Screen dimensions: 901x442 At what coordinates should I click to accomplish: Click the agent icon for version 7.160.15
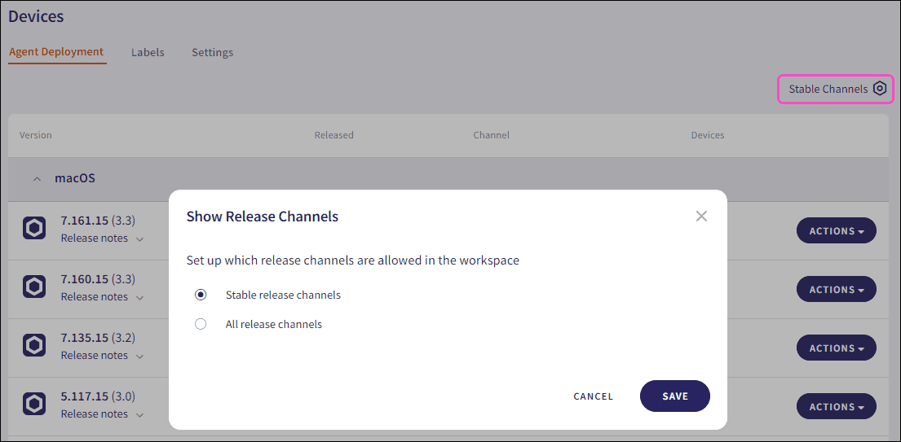coord(34,287)
